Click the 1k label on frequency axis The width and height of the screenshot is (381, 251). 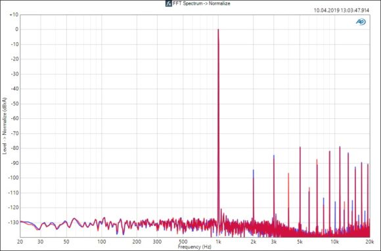[218, 242]
